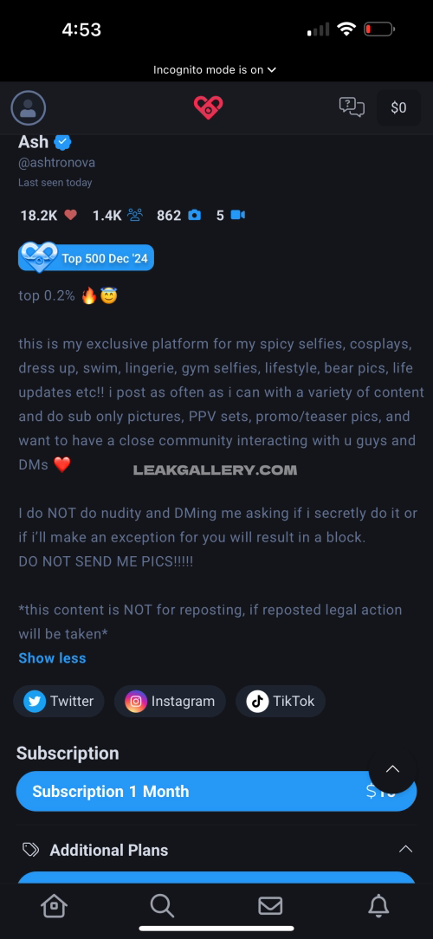Collapse bio with Show less

pos(52,657)
